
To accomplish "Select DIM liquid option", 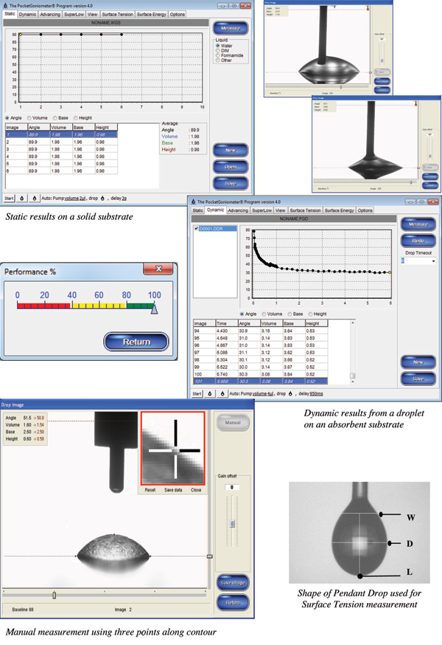I will 218,51.
